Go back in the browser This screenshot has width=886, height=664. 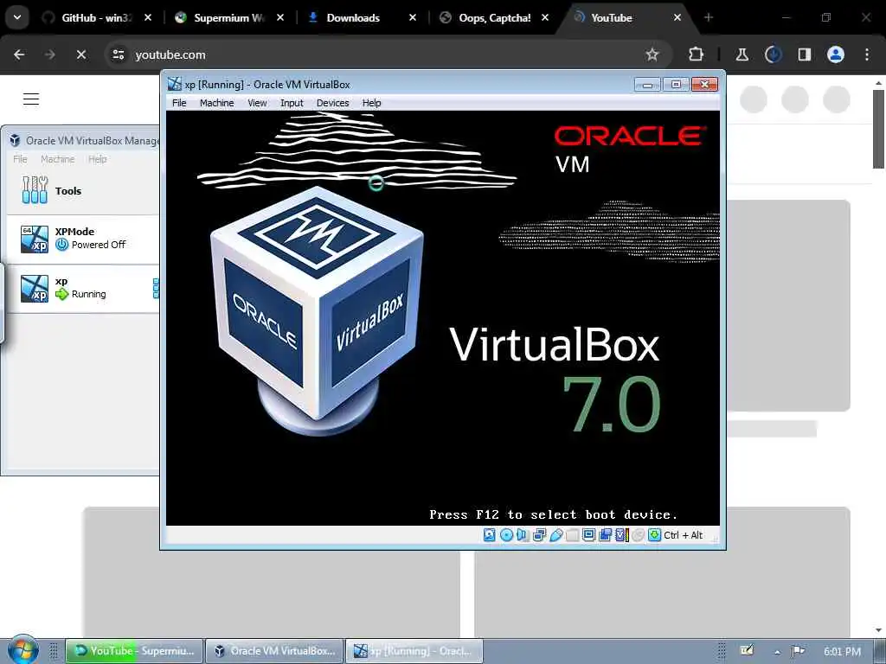[x=19, y=54]
